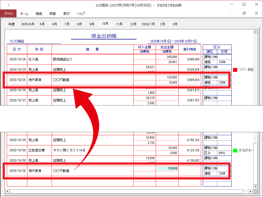Open the quick access toolbar customize dropdown
This screenshot has height=197, width=263.
point(8,5)
